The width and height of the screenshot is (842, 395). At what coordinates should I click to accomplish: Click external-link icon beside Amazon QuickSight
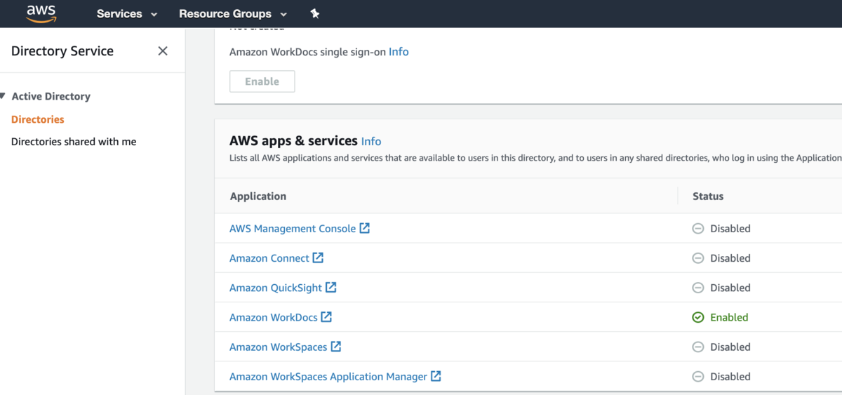point(331,287)
